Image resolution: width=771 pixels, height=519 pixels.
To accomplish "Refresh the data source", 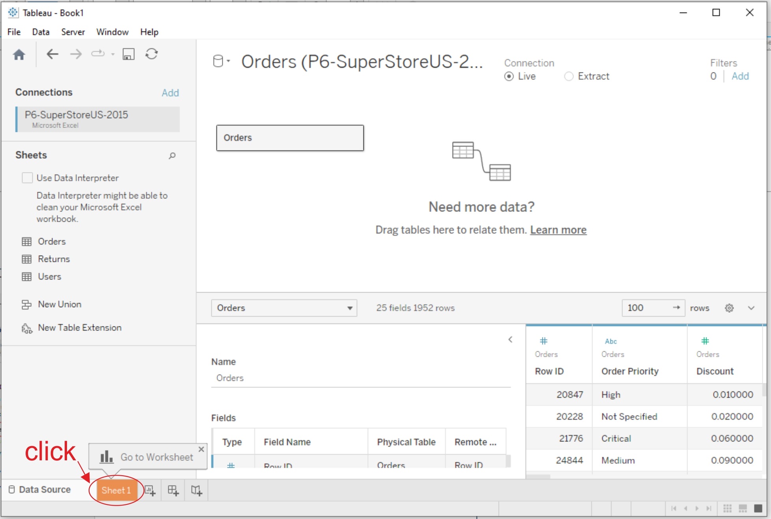I will (x=152, y=54).
